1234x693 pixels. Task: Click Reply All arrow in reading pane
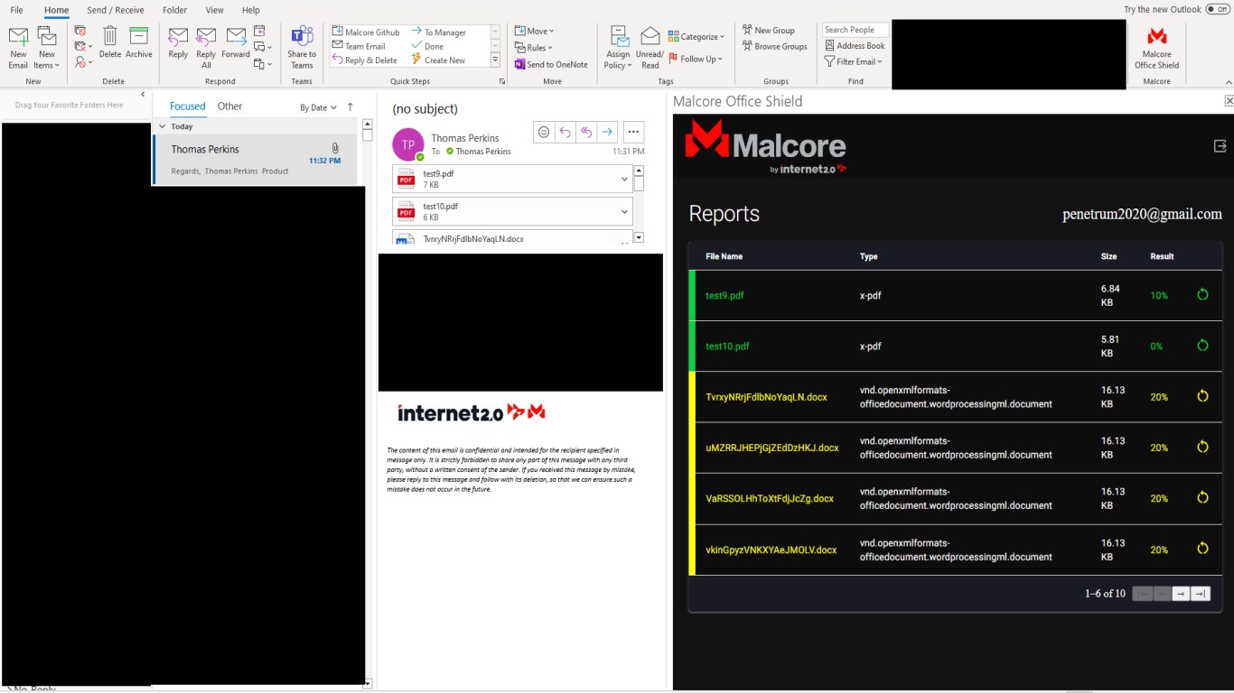click(x=585, y=132)
